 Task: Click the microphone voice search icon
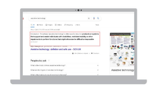[x=94, y=18]
